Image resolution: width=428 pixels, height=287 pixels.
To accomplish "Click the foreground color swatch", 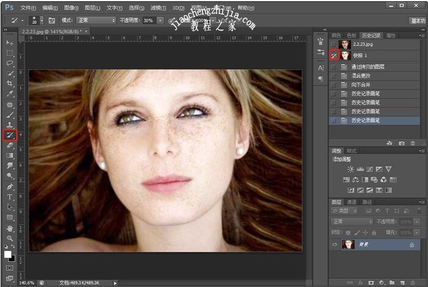I will [8, 254].
